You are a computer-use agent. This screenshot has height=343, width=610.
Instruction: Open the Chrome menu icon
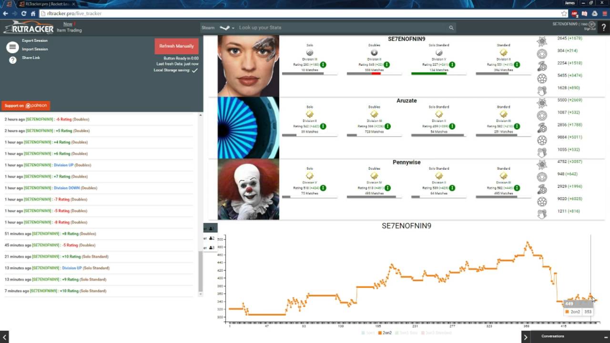(604, 13)
